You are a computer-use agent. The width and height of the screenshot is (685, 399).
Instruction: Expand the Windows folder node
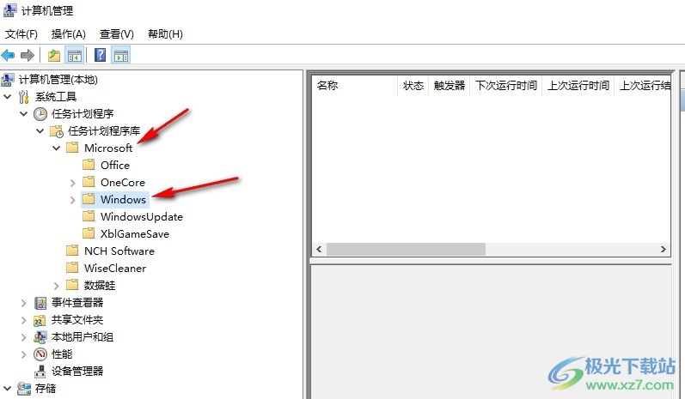point(73,200)
